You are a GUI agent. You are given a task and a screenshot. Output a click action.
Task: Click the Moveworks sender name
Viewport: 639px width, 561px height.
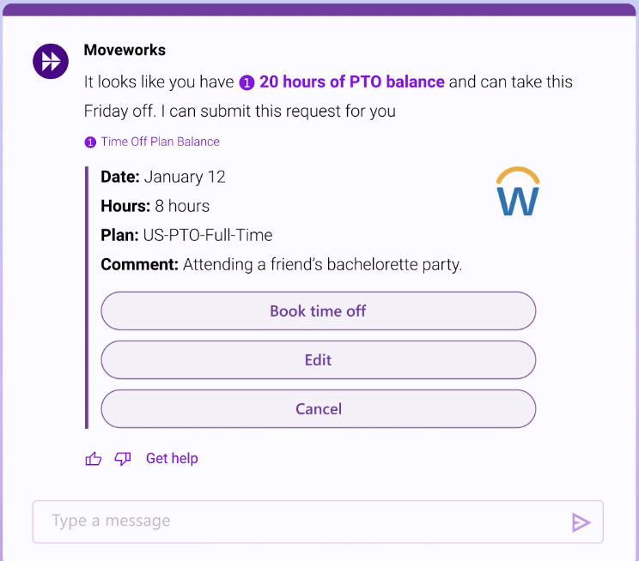tap(125, 50)
